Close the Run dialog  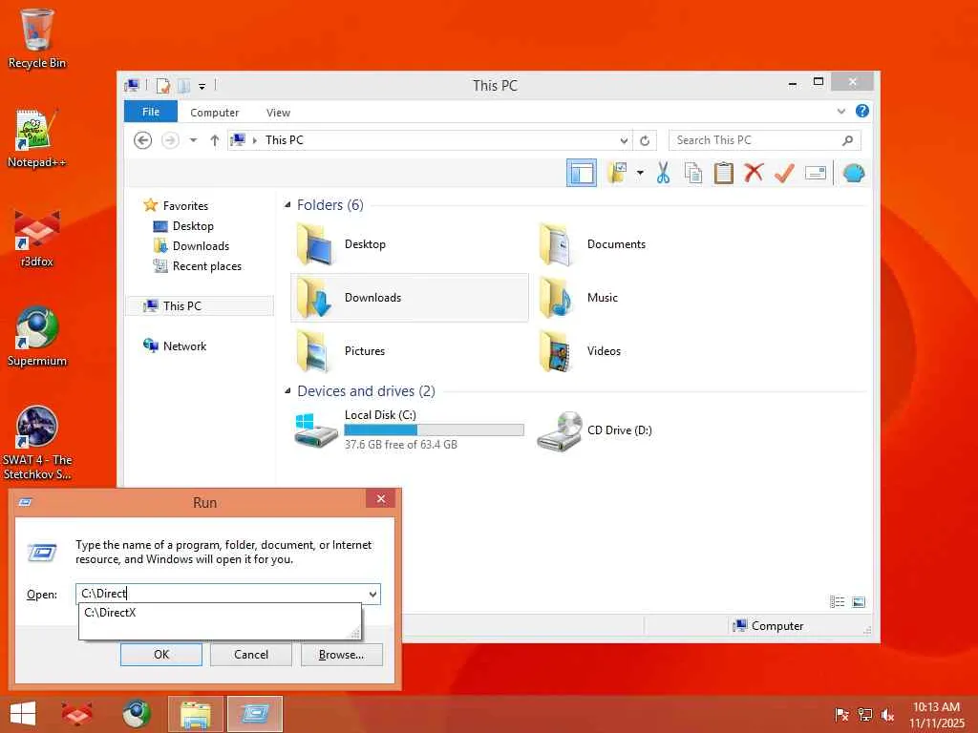tap(380, 498)
